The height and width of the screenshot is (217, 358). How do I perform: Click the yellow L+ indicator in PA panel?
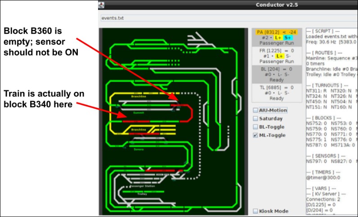tap(278, 38)
